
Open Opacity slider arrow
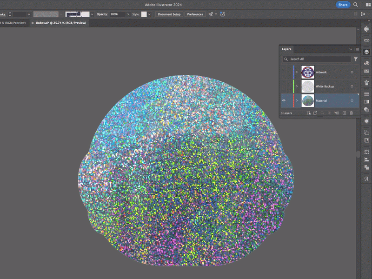coord(128,14)
